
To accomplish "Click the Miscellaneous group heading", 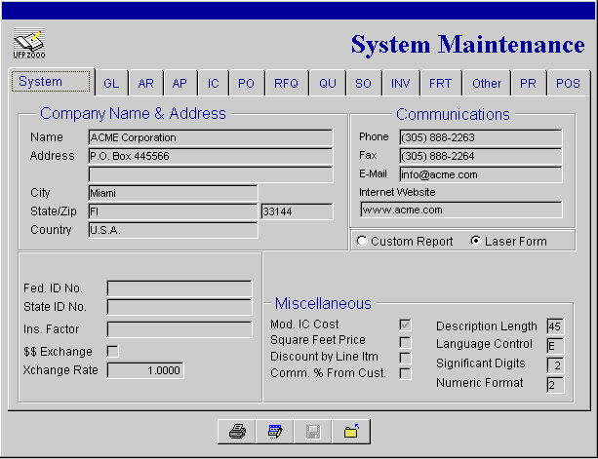I will [323, 304].
